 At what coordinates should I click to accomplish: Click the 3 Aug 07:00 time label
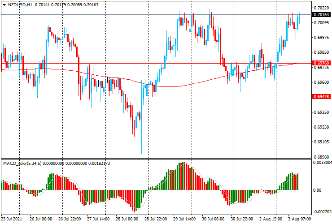[299, 220]
